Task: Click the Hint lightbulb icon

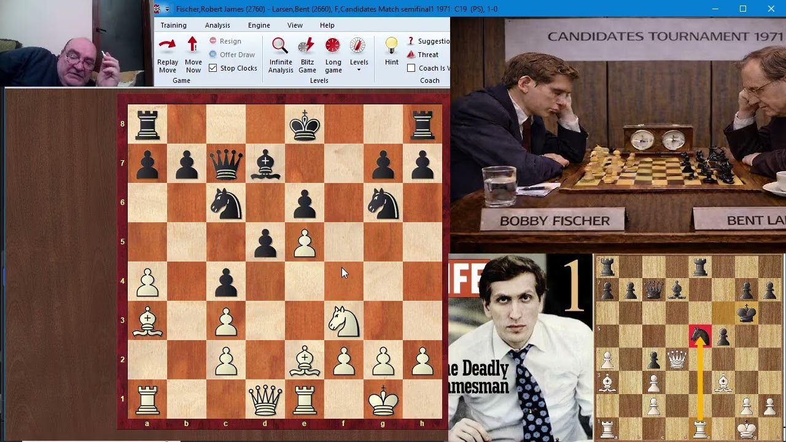Action: tap(391, 45)
